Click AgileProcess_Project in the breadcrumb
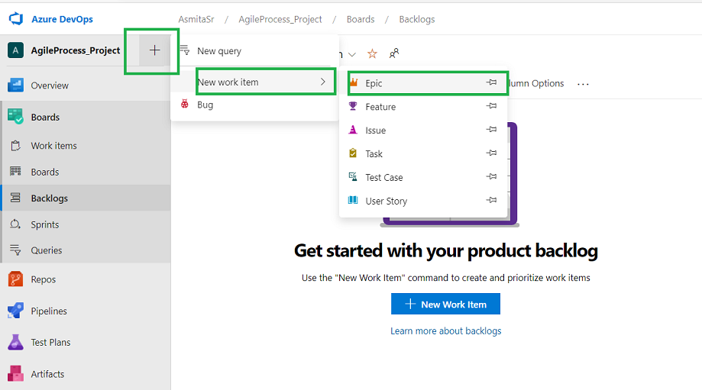Viewport: 702px width, 390px height. [280, 19]
